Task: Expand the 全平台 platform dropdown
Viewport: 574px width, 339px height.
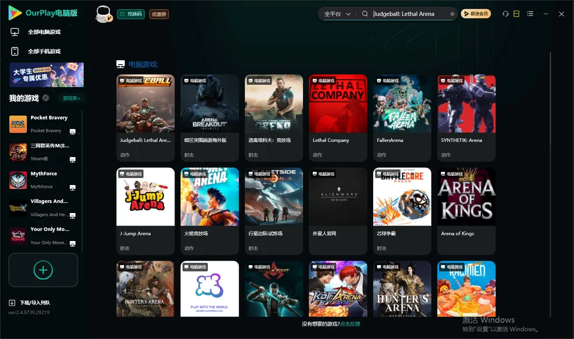Action: tap(338, 14)
